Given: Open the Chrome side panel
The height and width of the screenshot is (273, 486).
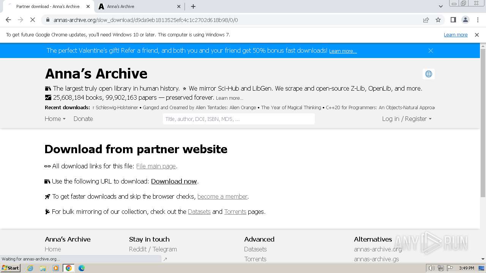Looking at the screenshot, I should tap(453, 20).
